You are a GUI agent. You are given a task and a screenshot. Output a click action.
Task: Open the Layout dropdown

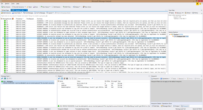click(x=50, y=13)
